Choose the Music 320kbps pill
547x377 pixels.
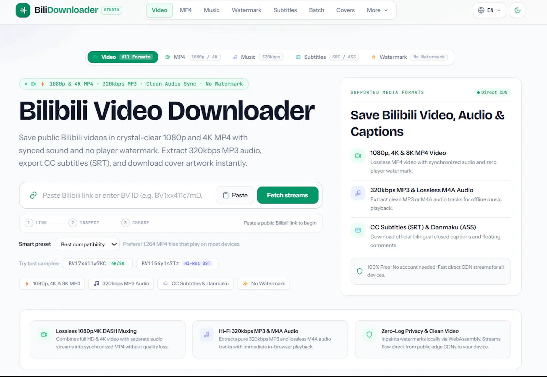[x=258, y=57]
